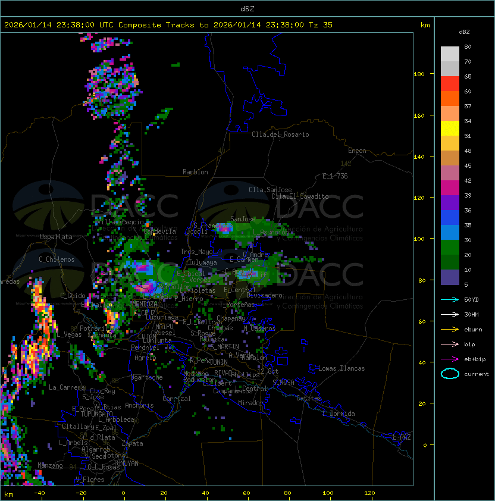Click the S_MARTIN place label
This screenshot has width=495, height=501.
point(225,347)
